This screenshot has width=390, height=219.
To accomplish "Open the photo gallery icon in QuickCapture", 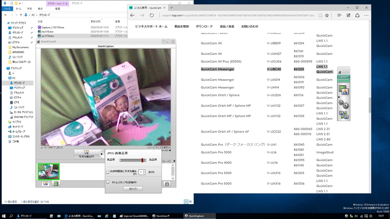I will click(45, 183).
